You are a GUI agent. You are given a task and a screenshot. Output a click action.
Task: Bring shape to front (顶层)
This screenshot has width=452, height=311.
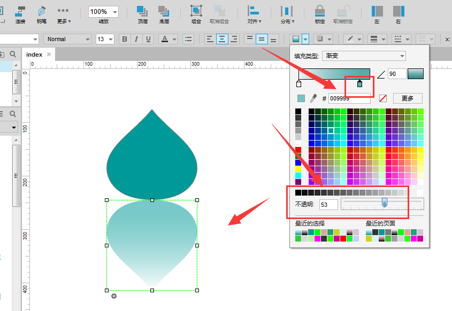point(142,15)
